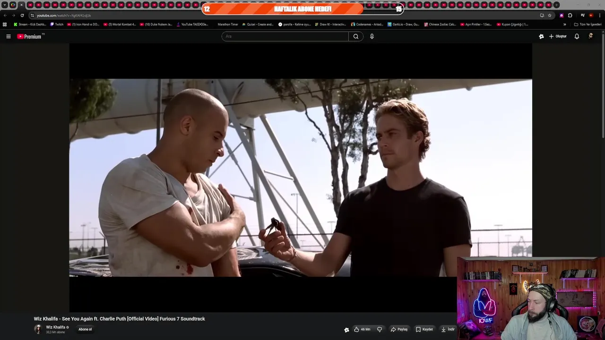Viewport: 605px width, 340px height.
Task: Open the Wiz Khalifa channel name link
Action: pyautogui.click(x=56, y=327)
